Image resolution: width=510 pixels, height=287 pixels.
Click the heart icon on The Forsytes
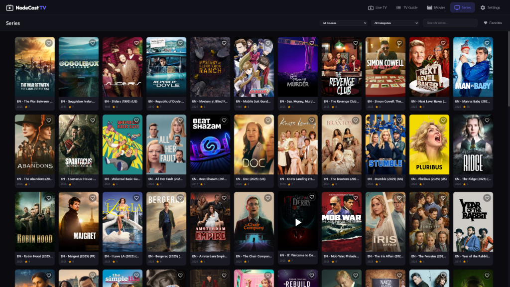tap(443, 198)
